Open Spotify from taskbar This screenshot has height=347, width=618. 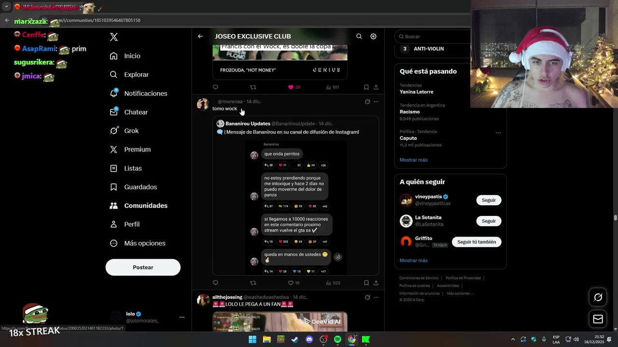(337, 339)
